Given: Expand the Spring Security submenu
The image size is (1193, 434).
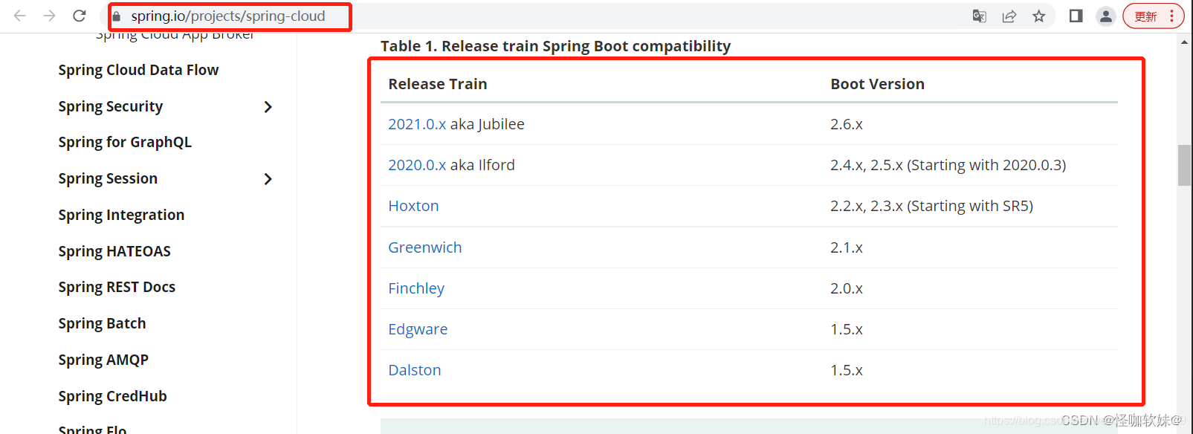Looking at the screenshot, I should [268, 107].
